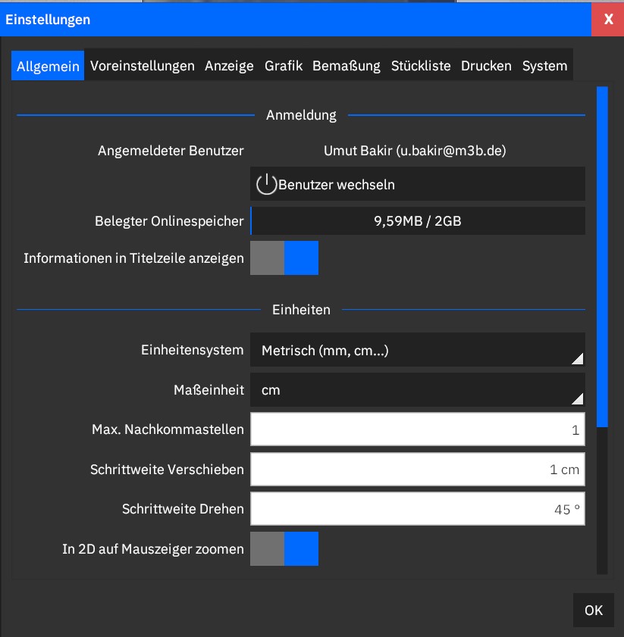The width and height of the screenshot is (624, 637).
Task: Click the Anmeldung section heading
Action: pos(301,115)
